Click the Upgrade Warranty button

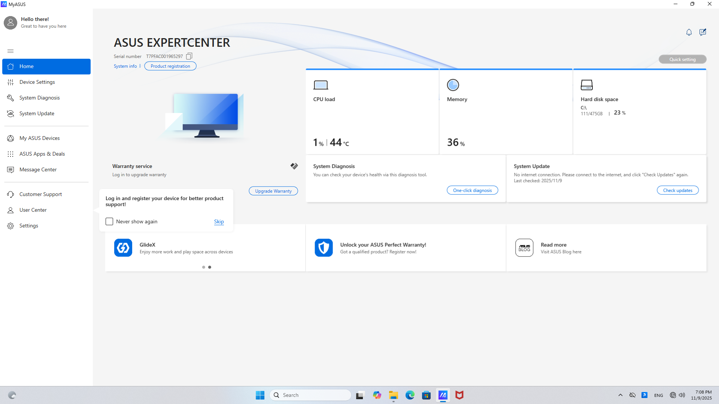click(273, 191)
